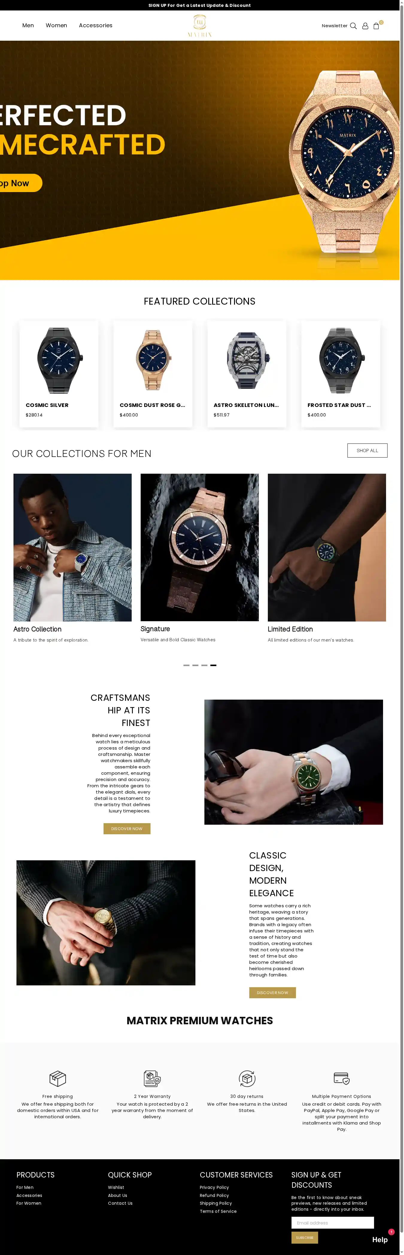
Task: Focus the Email address input field
Action: 332,1222
